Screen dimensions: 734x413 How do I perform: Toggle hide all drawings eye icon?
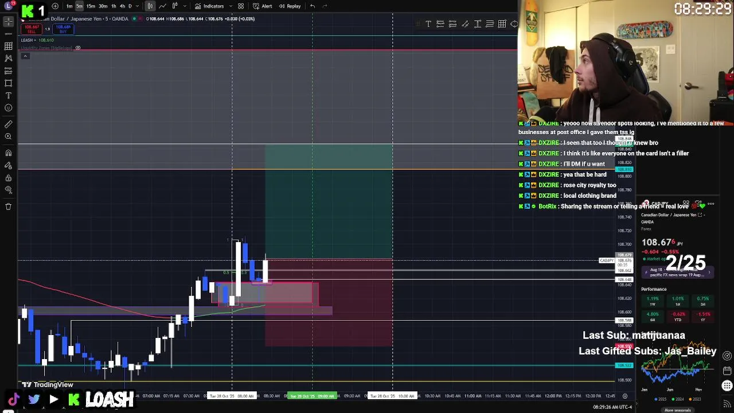click(x=8, y=190)
